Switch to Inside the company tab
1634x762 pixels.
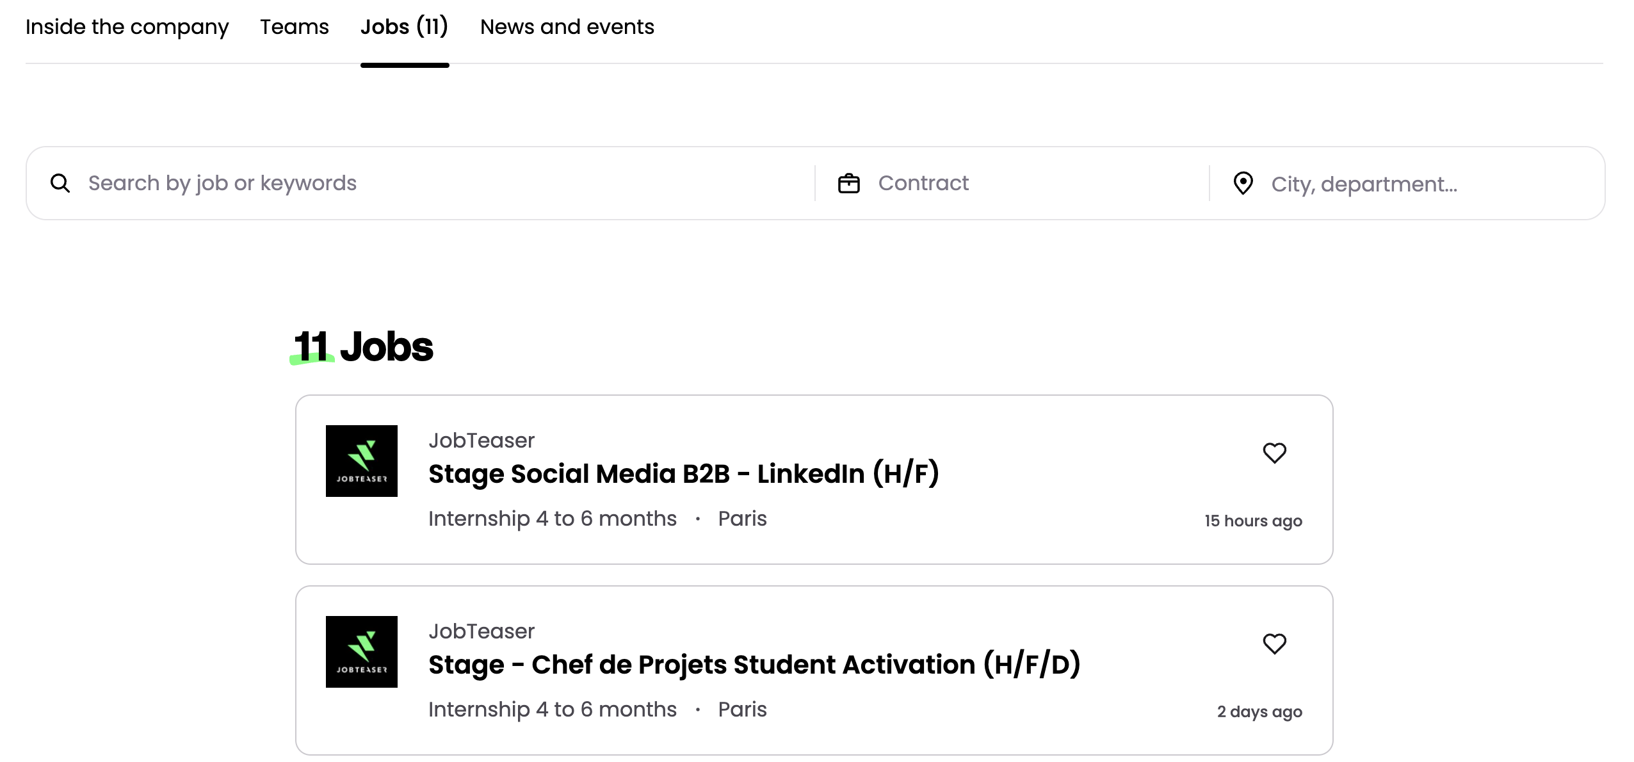(127, 27)
